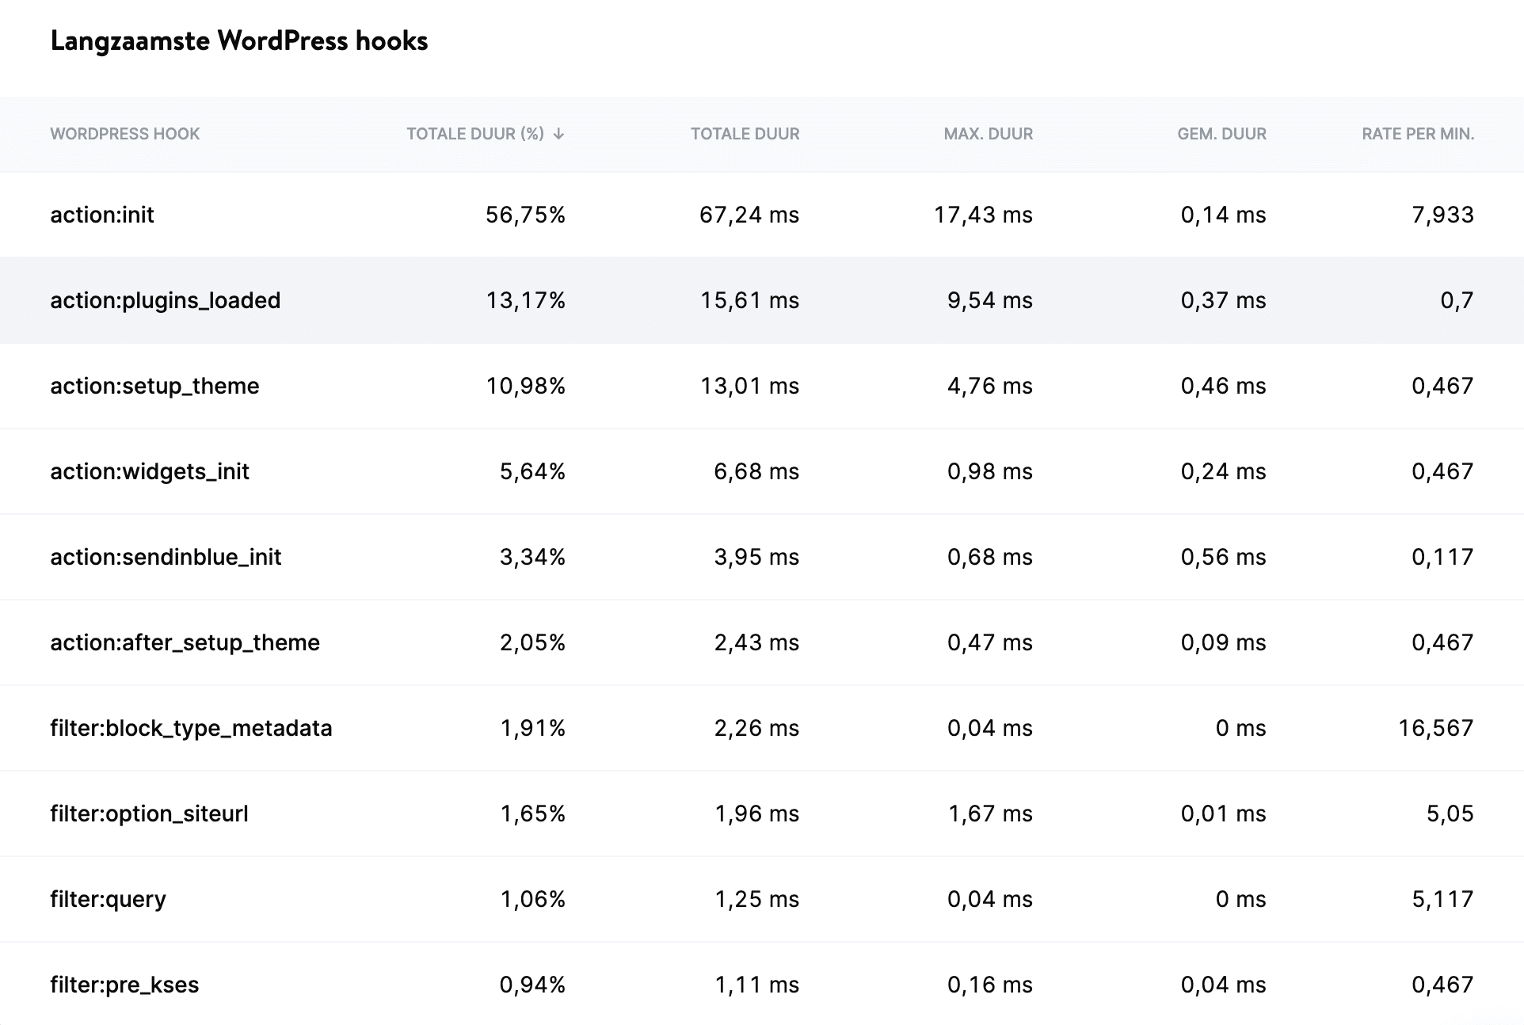Sort by the MAX. DUUR column header

988,134
